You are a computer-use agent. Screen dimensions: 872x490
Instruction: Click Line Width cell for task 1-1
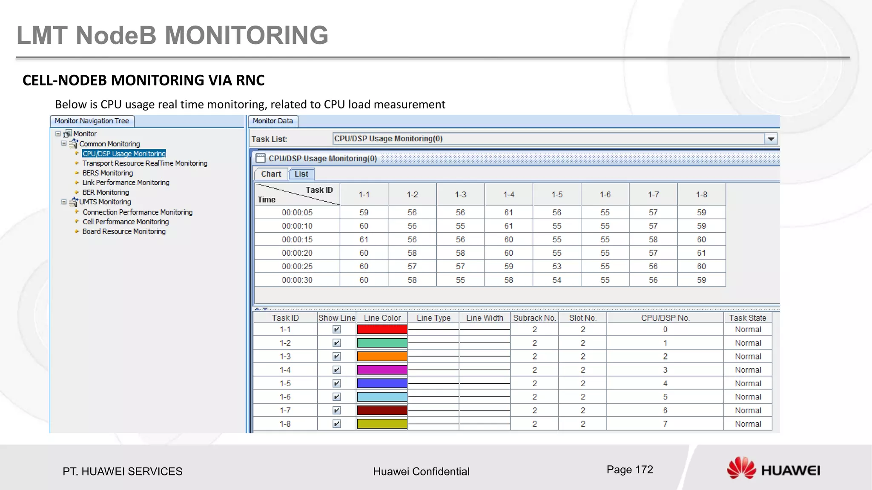point(485,330)
